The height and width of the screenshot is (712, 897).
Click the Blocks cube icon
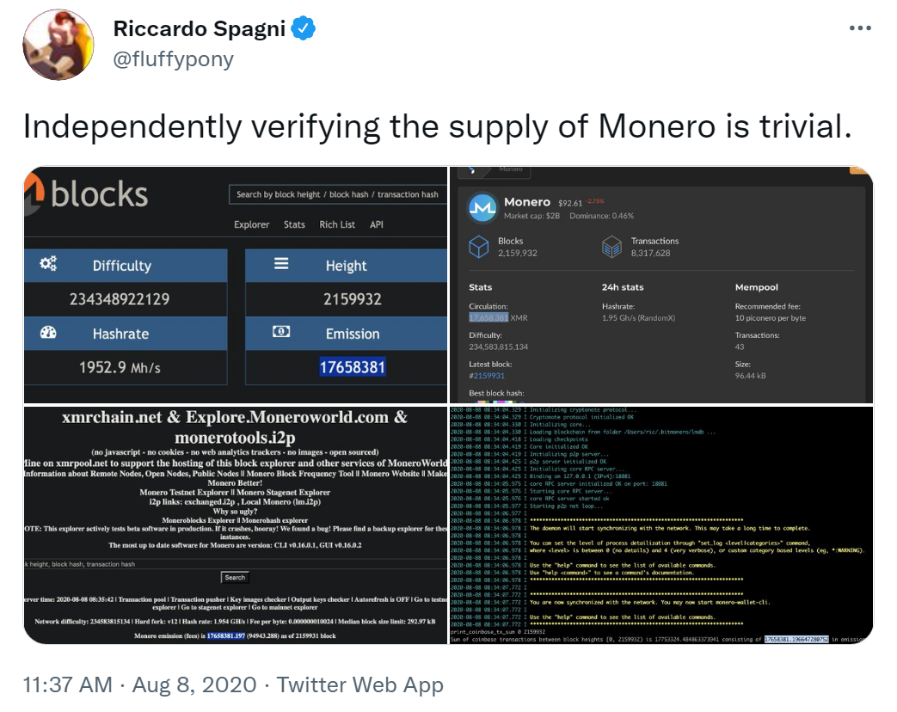click(x=478, y=247)
